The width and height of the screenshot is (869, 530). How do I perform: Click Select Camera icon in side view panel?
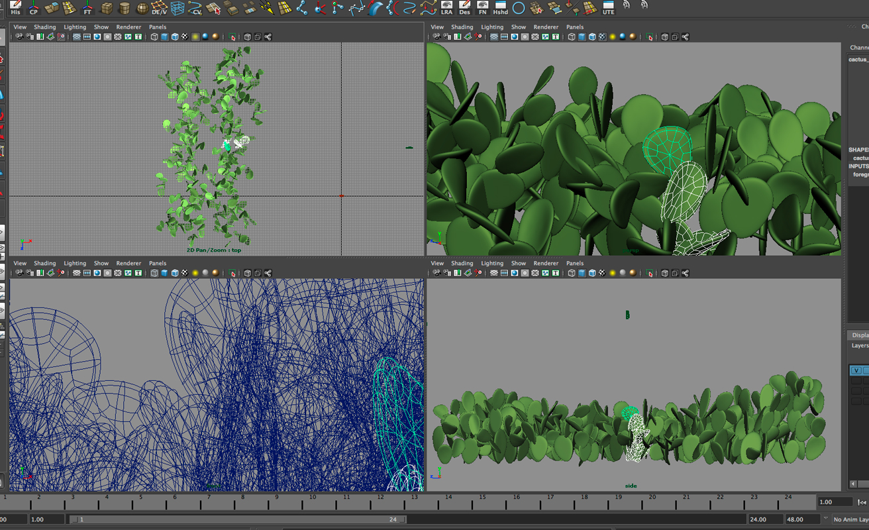coord(436,273)
